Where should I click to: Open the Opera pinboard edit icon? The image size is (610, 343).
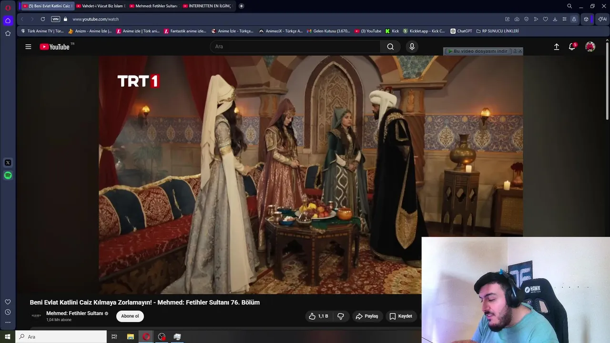click(508, 19)
